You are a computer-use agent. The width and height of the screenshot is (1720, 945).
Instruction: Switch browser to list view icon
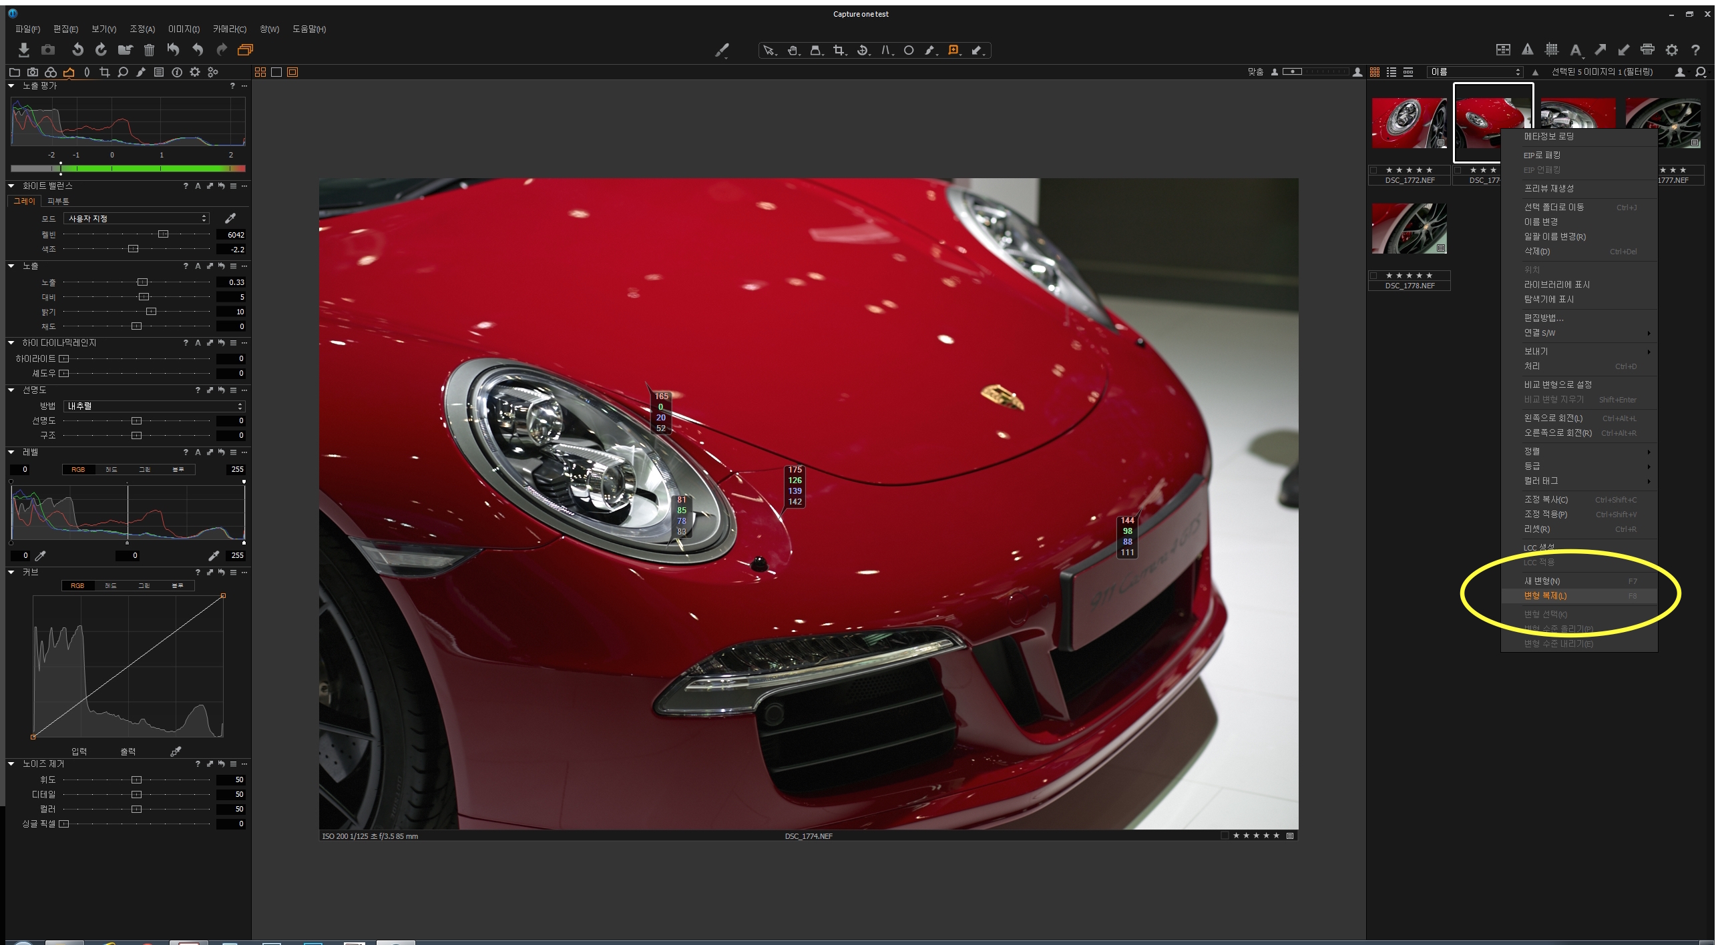1391,72
